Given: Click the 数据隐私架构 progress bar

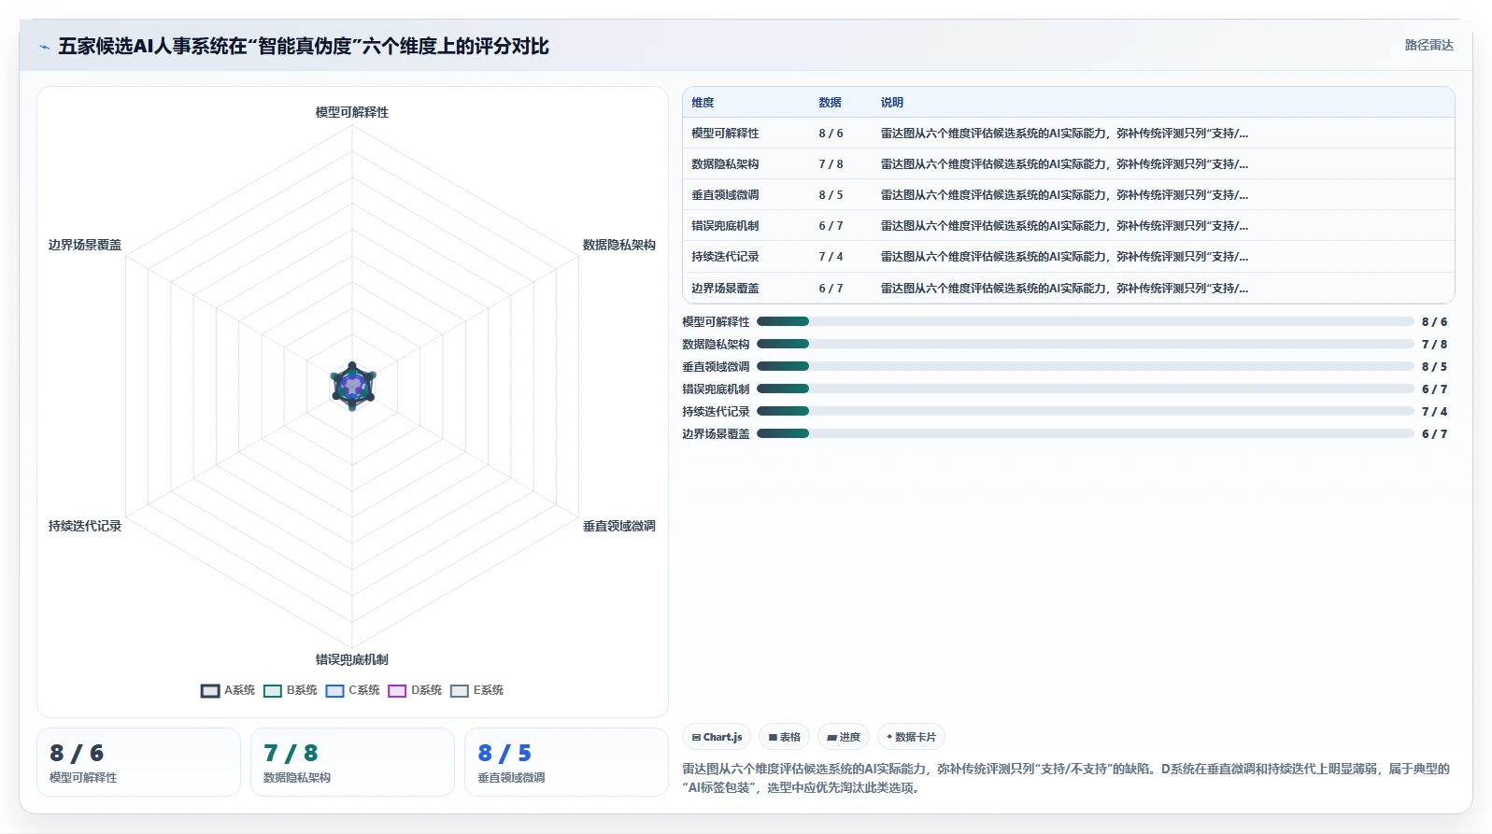Looking at the screenshot, I should pyautogui.click(x=1086, y=344).
